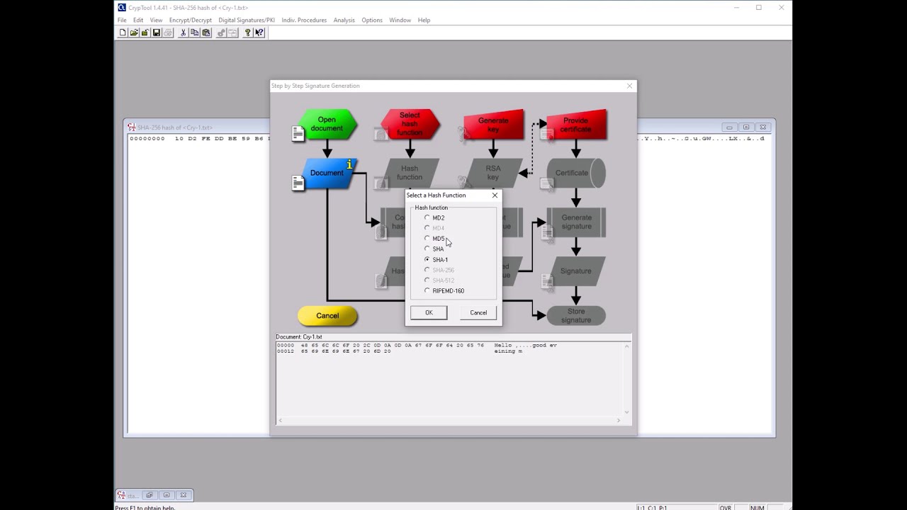
Task: Click the Open file folder toolbar icon
Action: tap(134, 33)
